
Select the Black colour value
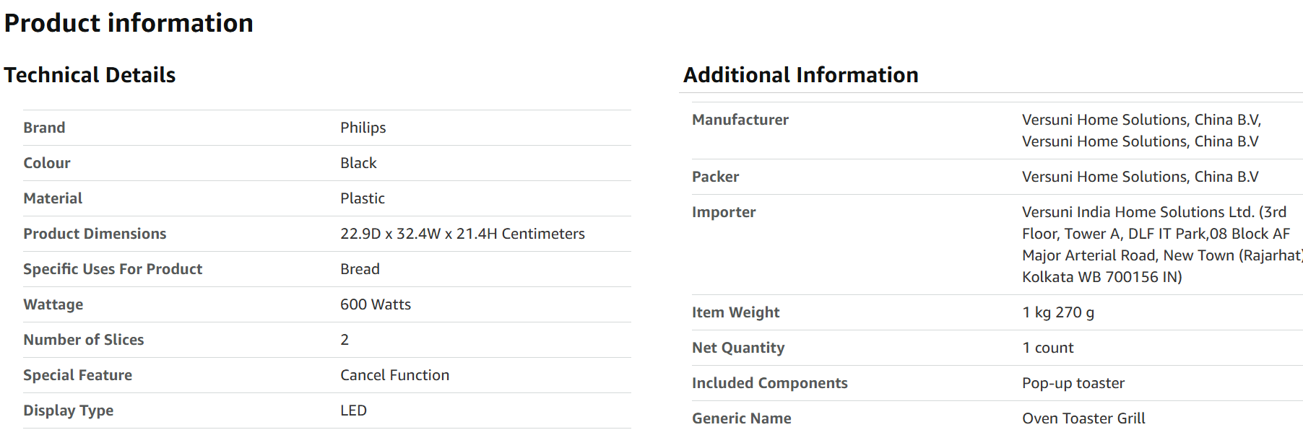[358, 163]
